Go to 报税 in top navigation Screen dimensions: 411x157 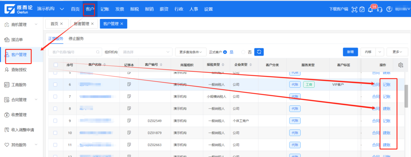(x=134, y=9)
